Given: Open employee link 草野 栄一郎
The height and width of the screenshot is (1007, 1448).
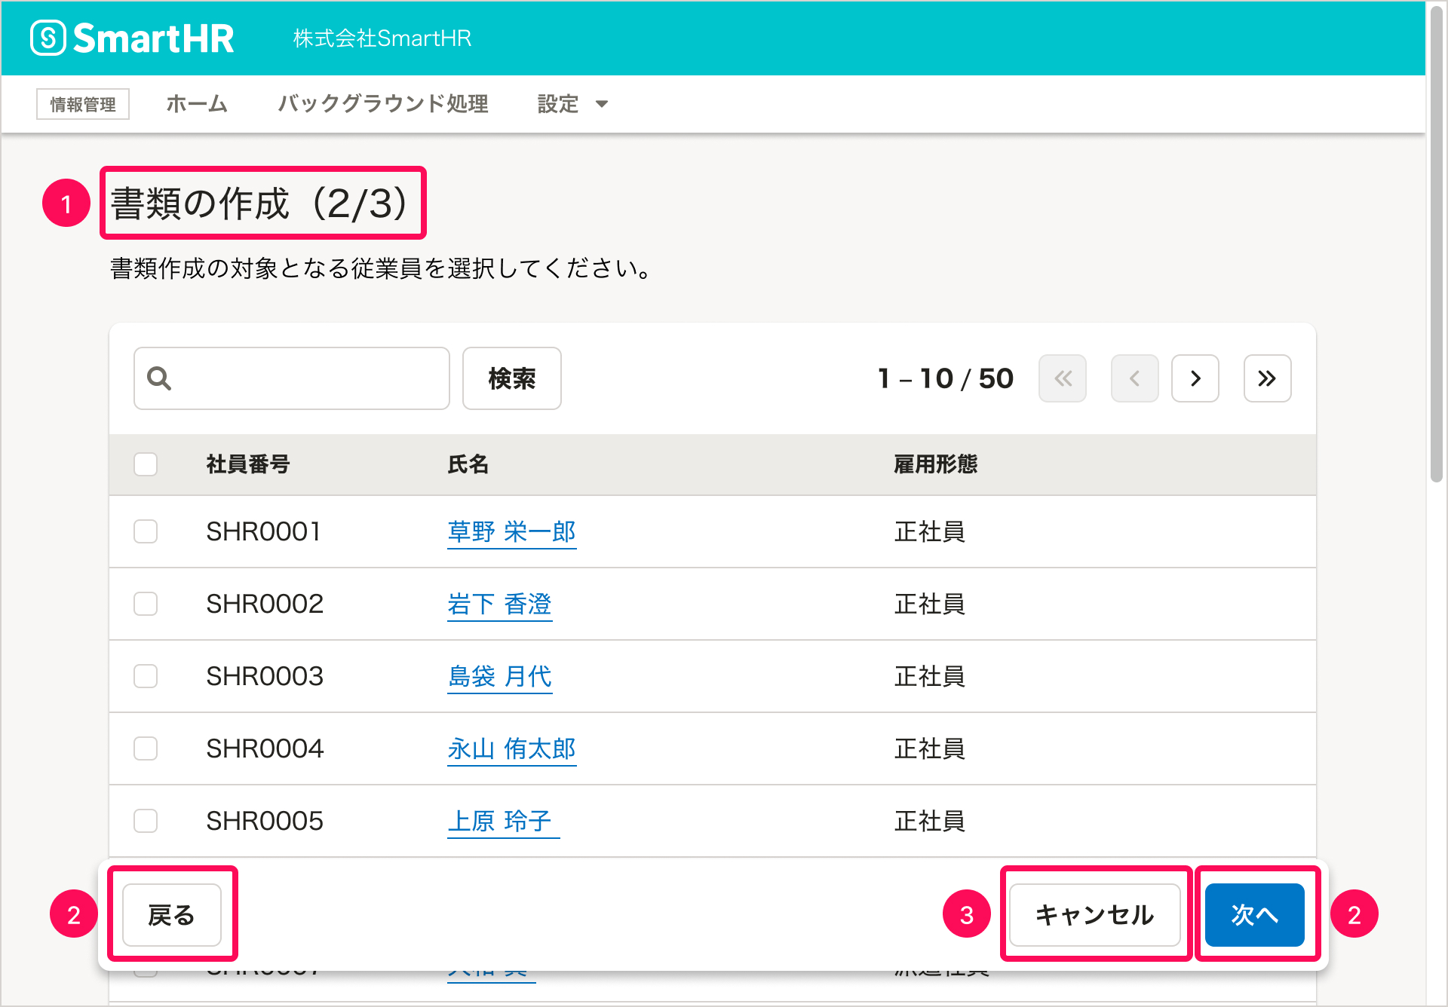Looking at the screenshot, I should tap(511, 532).
